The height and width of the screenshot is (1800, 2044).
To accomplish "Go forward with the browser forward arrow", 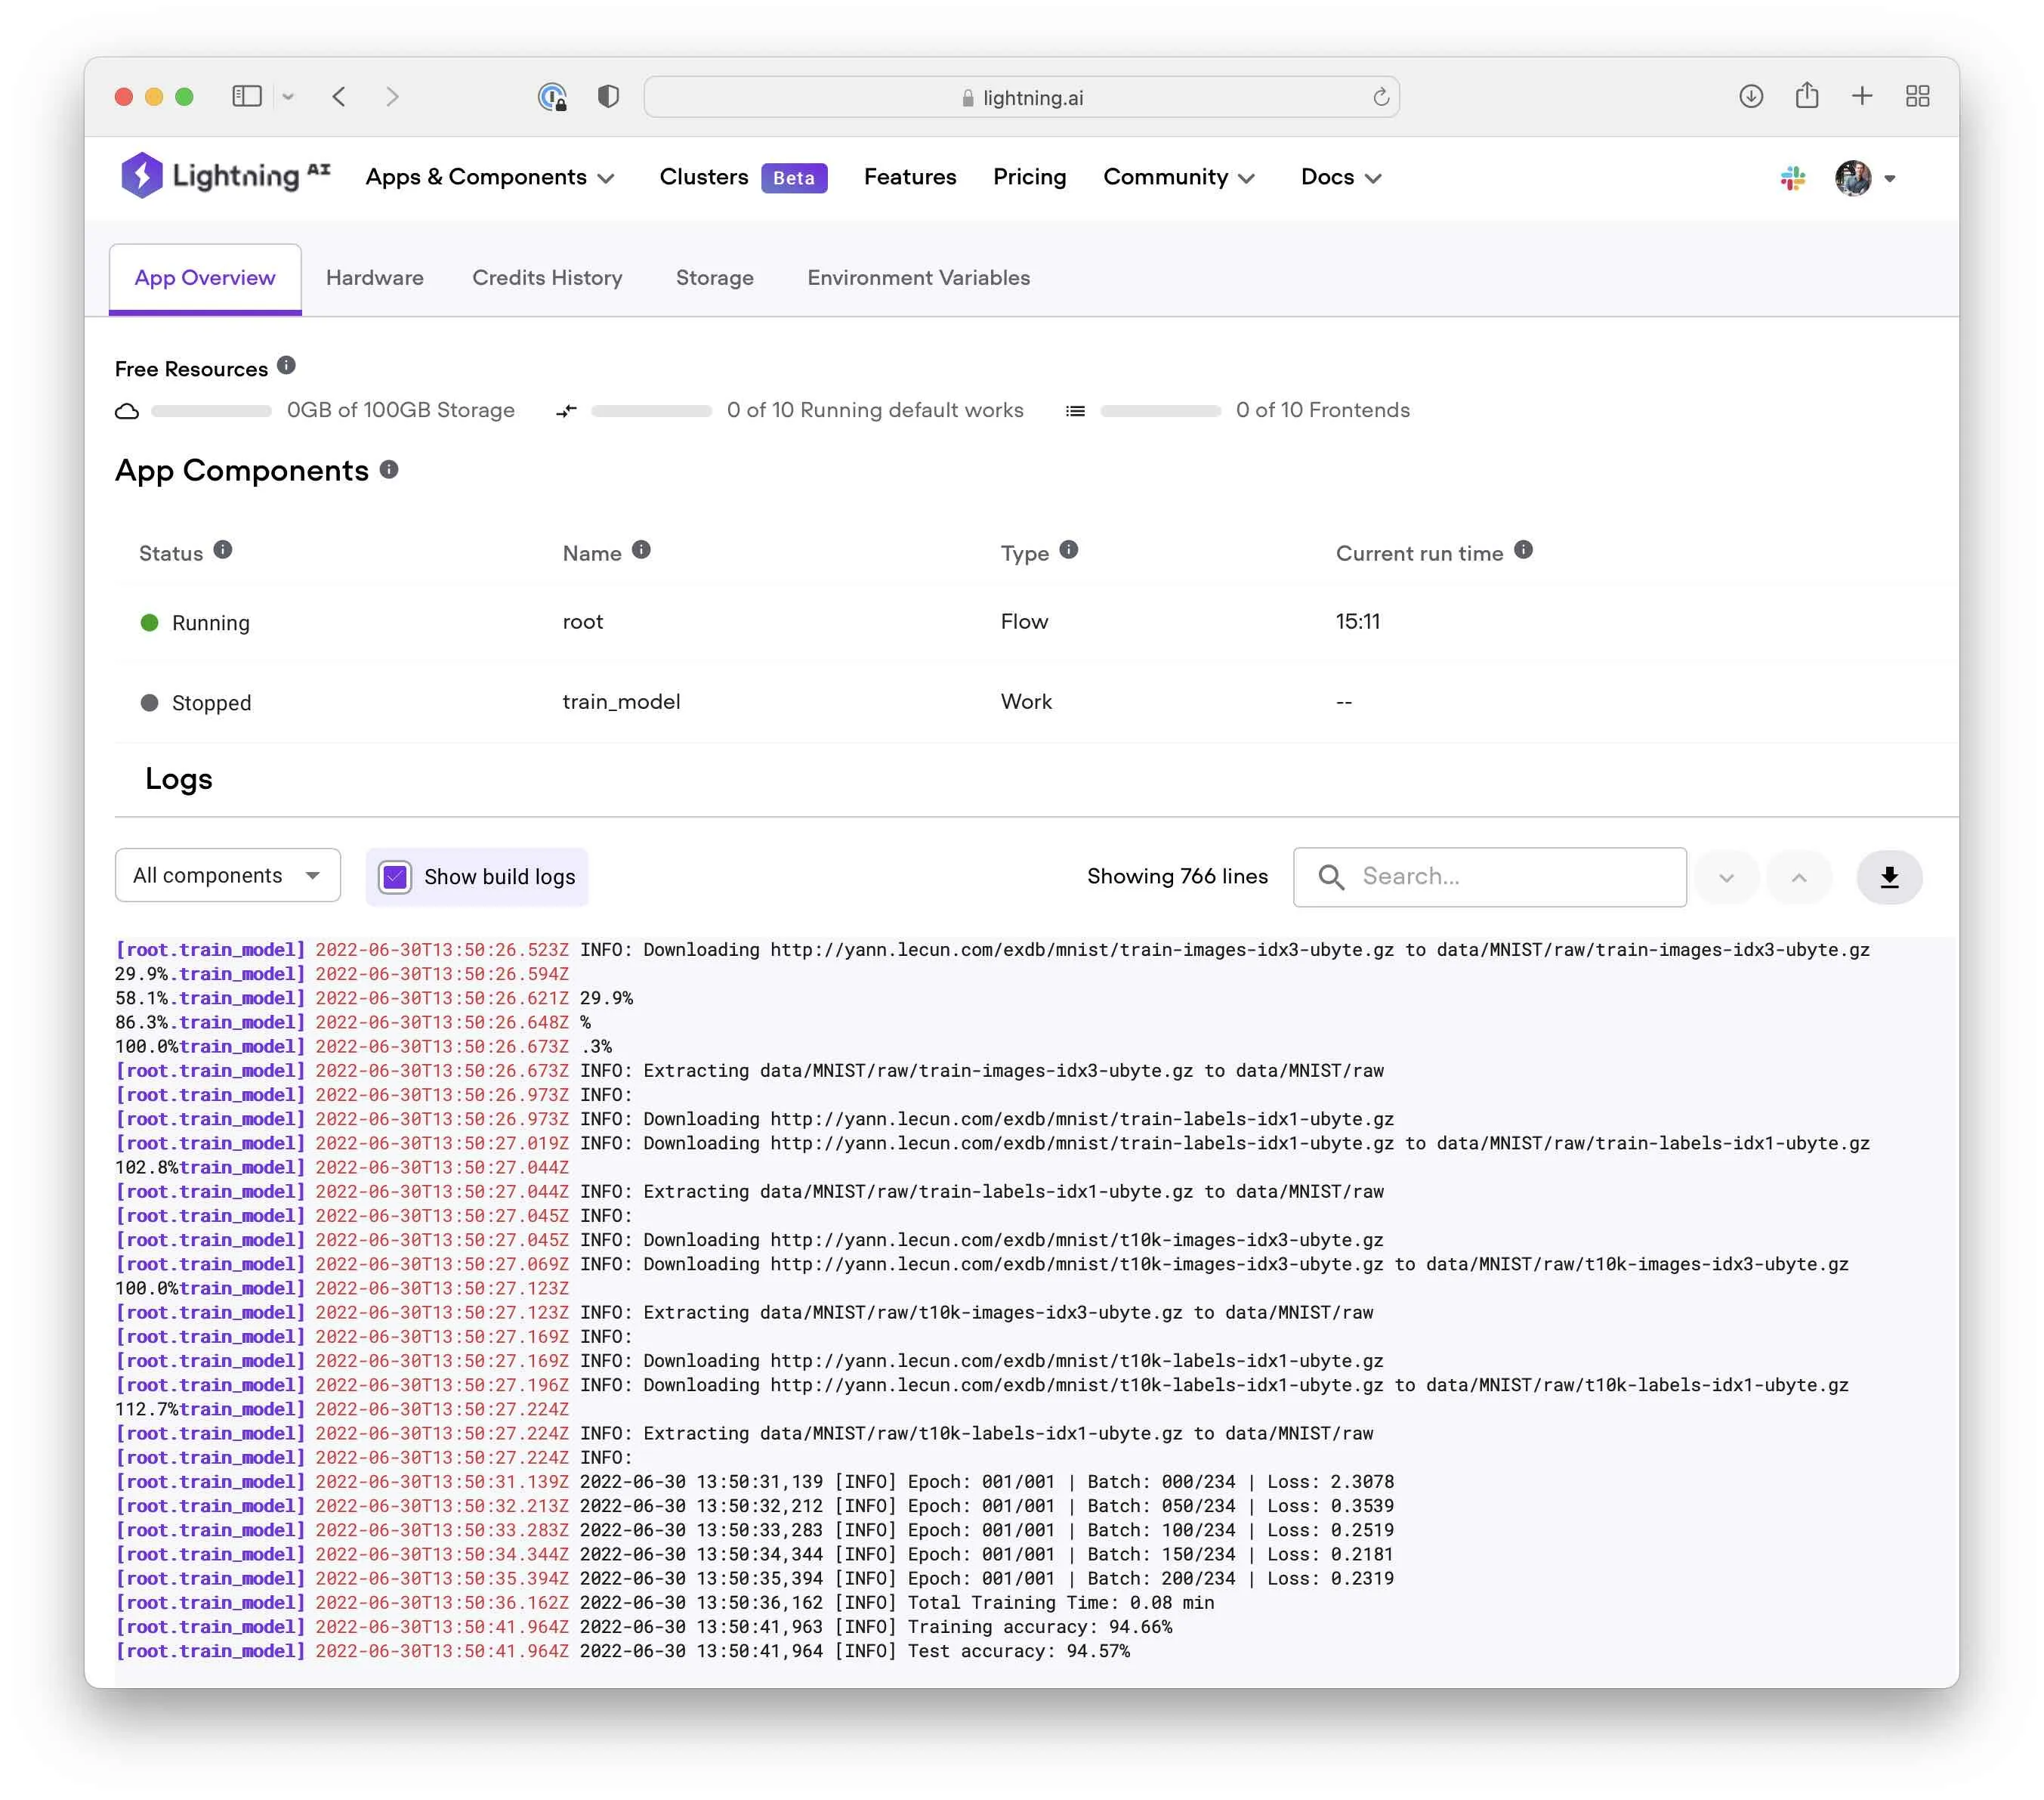I will (x=392, y=96).
